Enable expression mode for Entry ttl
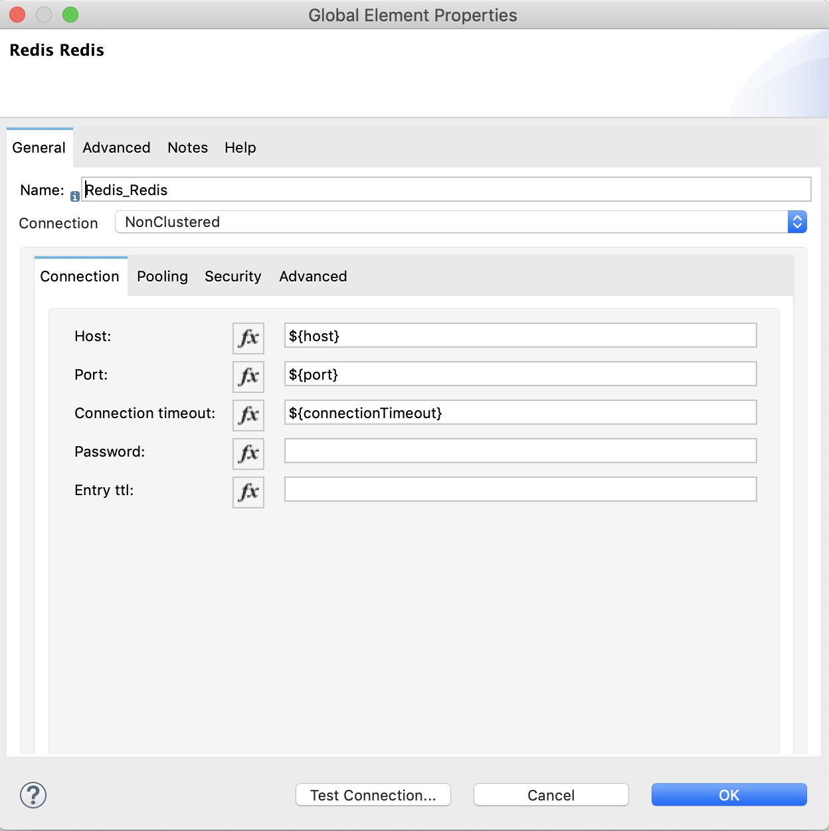829x831 pixels. pos(248,492)
